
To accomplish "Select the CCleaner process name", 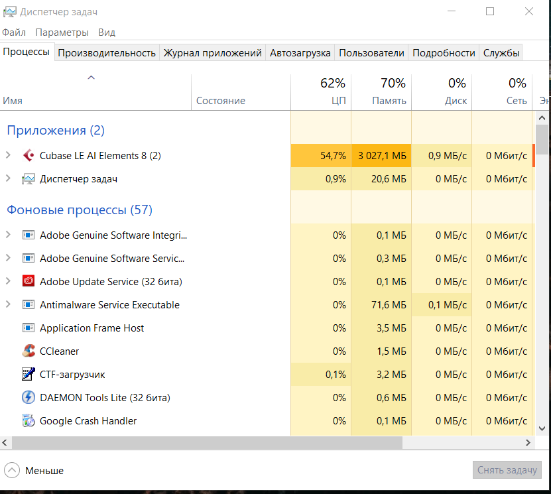I will (x=60, y=351).
